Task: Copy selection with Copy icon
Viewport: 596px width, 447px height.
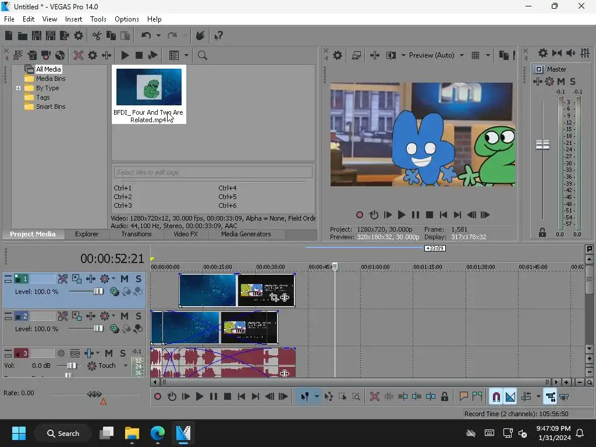Action: point(111,36)
